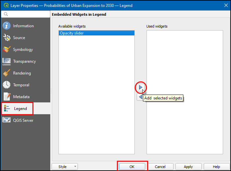Close the Layer Properties dialog
The height and width of the screenshot is (171, 231).
[226, 5]
